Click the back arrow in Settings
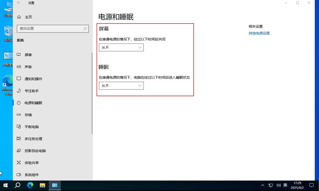319x191 pixels. click(x=19, y=3)
